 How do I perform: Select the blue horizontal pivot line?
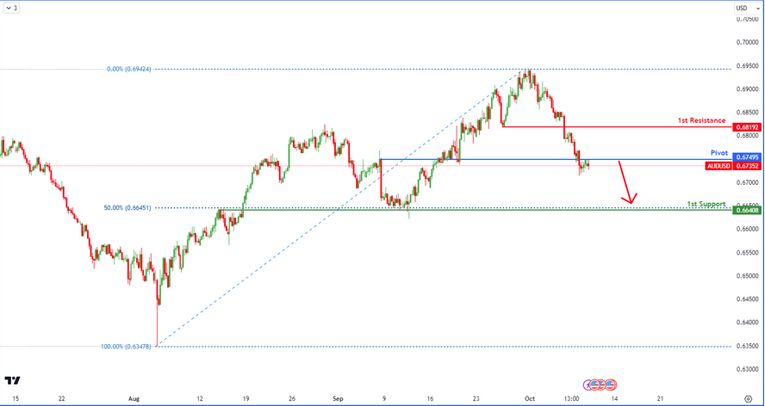[557, 159]
